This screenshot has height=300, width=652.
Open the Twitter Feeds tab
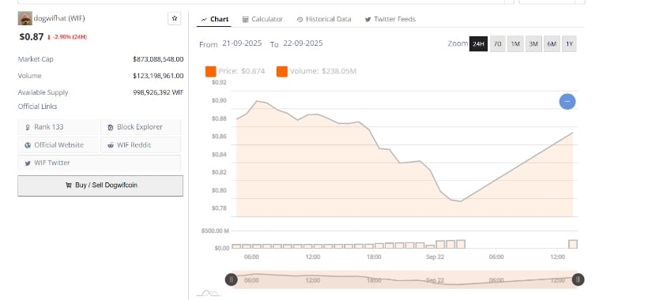pos(390,19)
